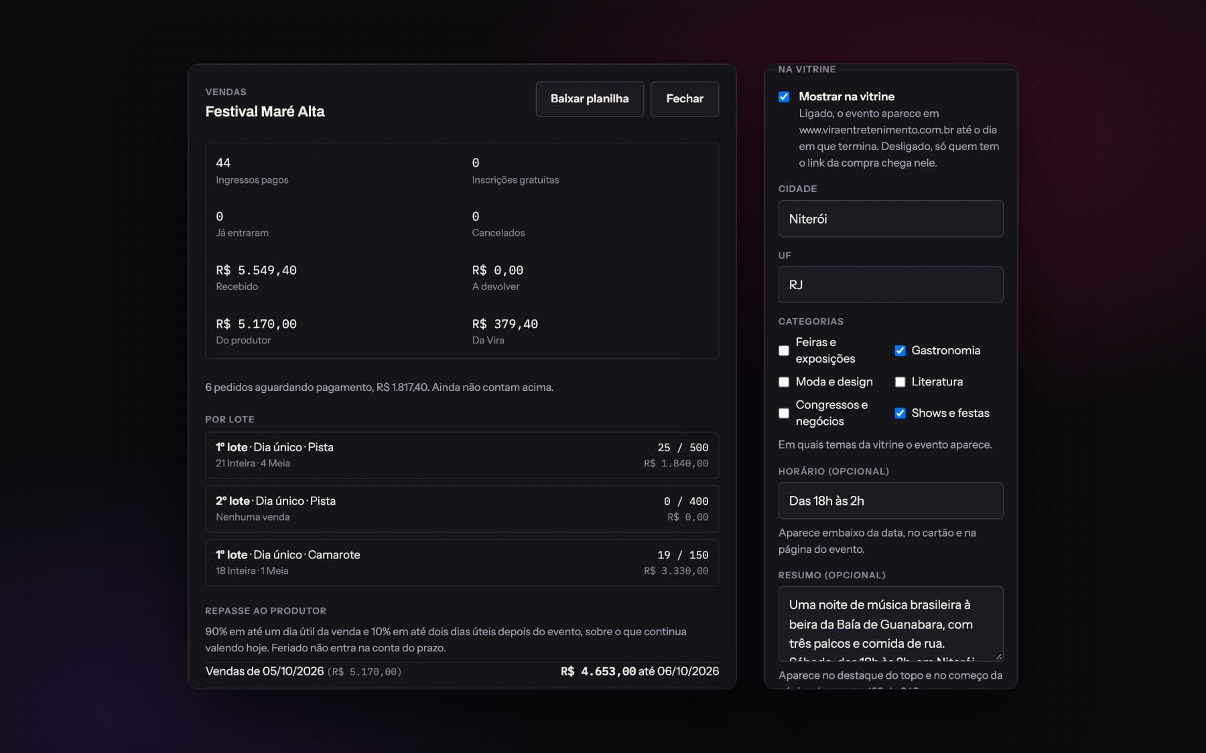The width and height of the screenshot is (1206, 753).
Task: Click the R$ 4.653,00 até 06/10/2026 payout
Action: 640,671
